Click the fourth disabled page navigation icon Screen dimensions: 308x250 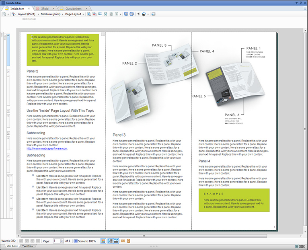point(38,241)
